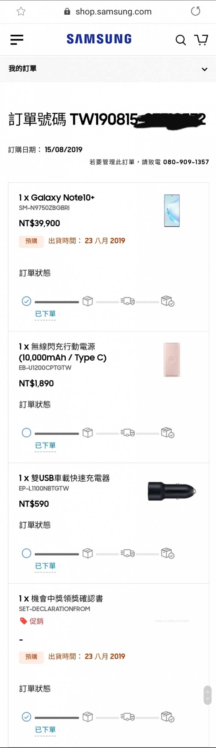Click the page scroll handle
216x748 pixels.
point(207,695)
